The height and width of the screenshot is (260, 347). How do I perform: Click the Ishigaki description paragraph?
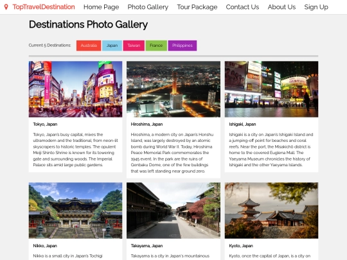click(271, 150)
